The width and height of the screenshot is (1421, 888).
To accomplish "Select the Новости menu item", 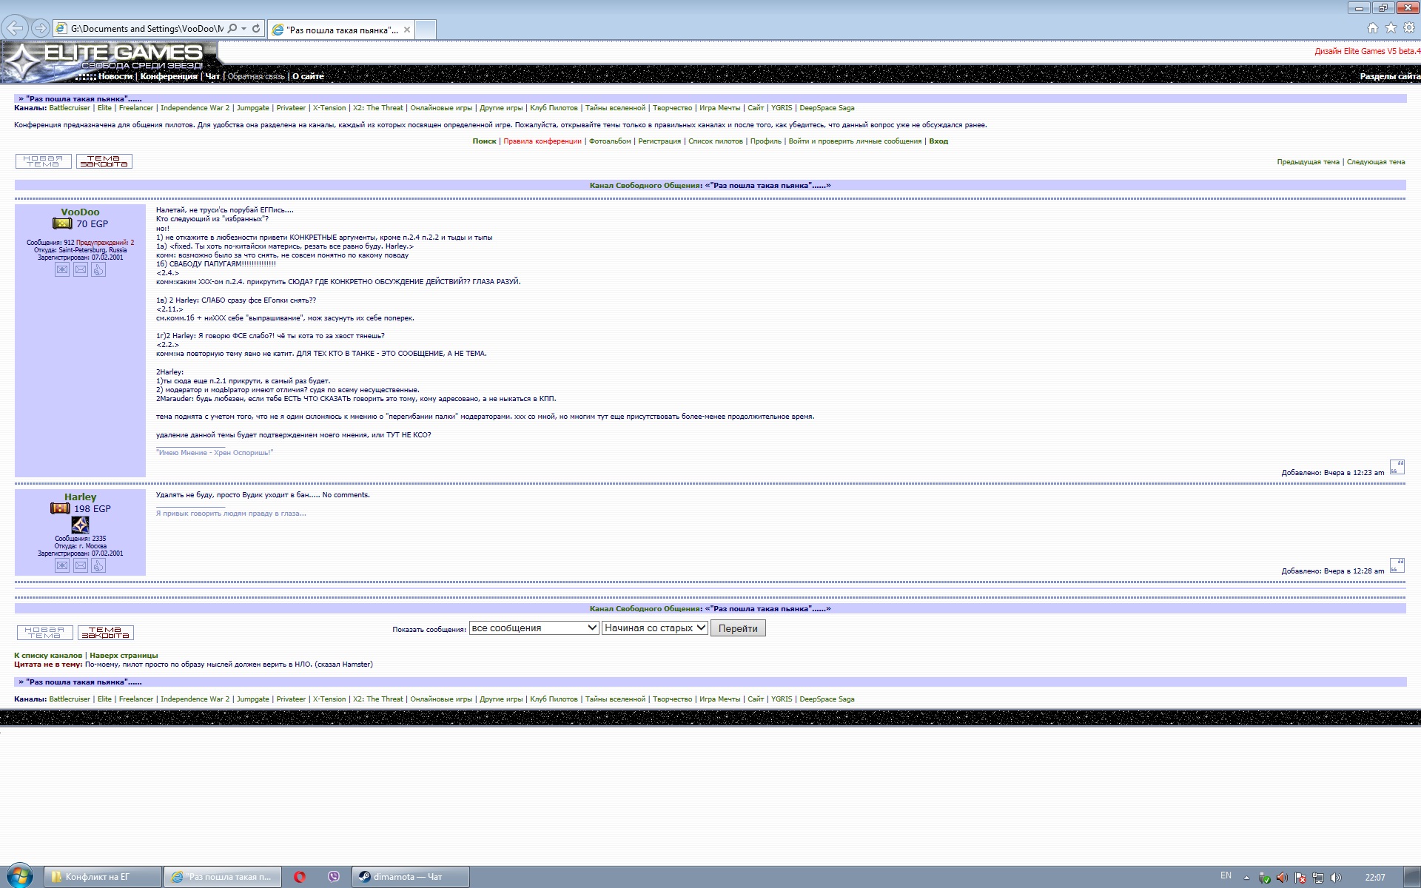I will point(115,76).
